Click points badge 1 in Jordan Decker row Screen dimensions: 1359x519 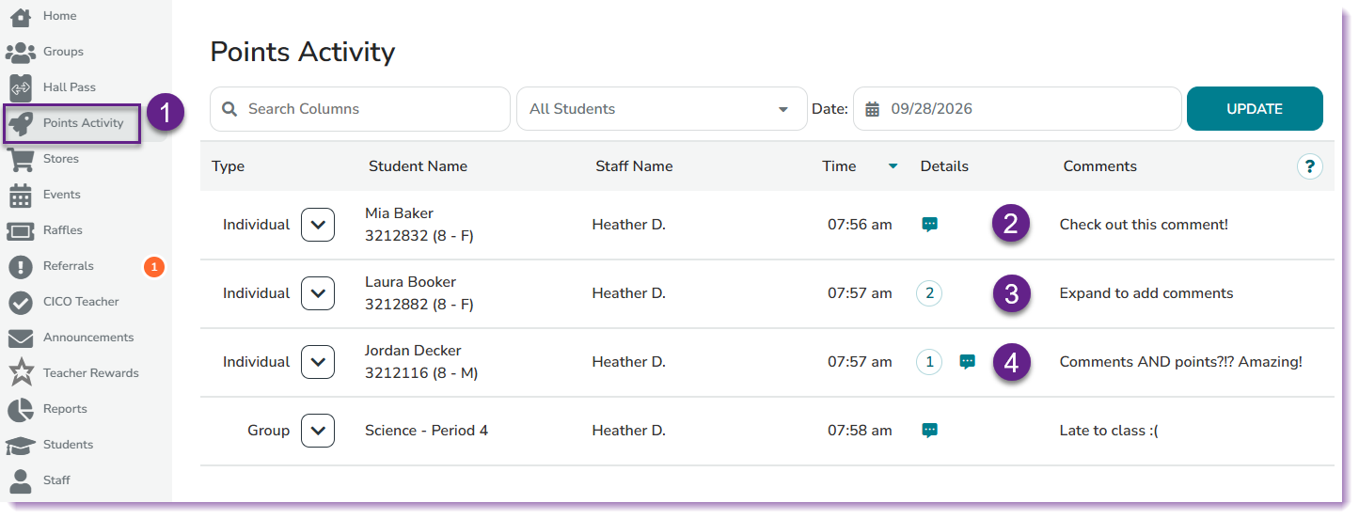click(929, 362)
